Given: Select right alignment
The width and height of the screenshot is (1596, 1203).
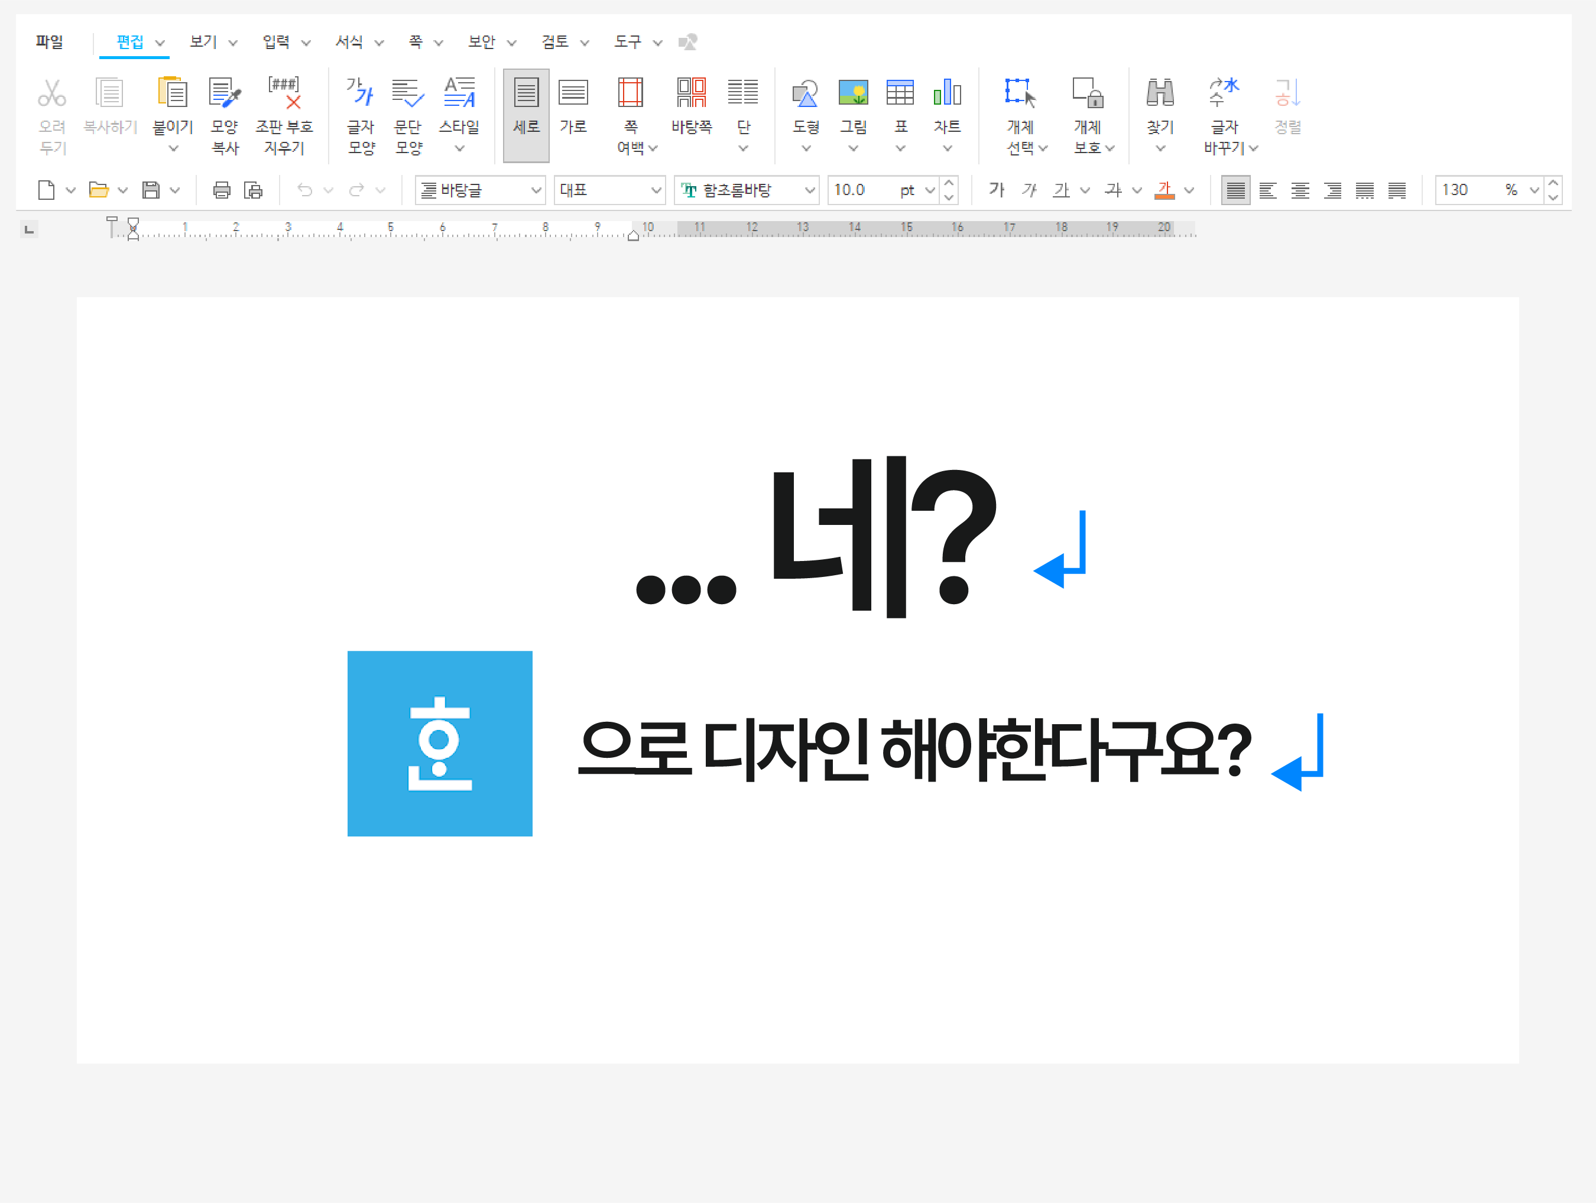Looking at the screenshot, I should coord(1332,190).
